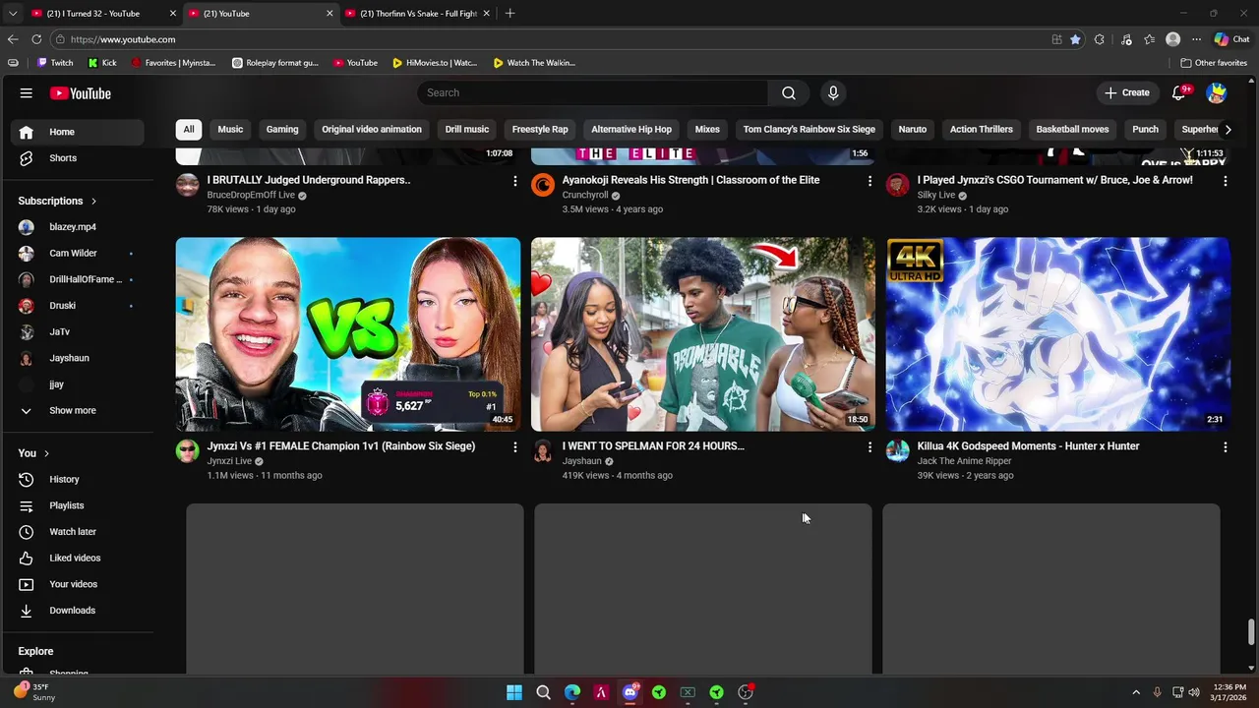This screenshot has width=1259, height=708.
Task: Play Killua 4K Godspeed Moments thumbnail
Action: 1057,334
